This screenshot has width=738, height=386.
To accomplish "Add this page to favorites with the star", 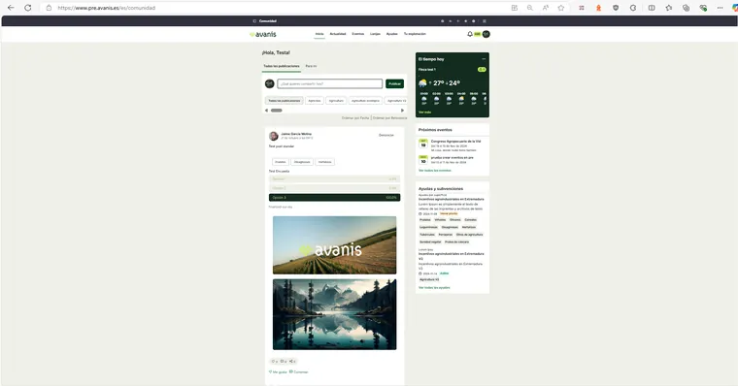I will click(x=561, y=8).
